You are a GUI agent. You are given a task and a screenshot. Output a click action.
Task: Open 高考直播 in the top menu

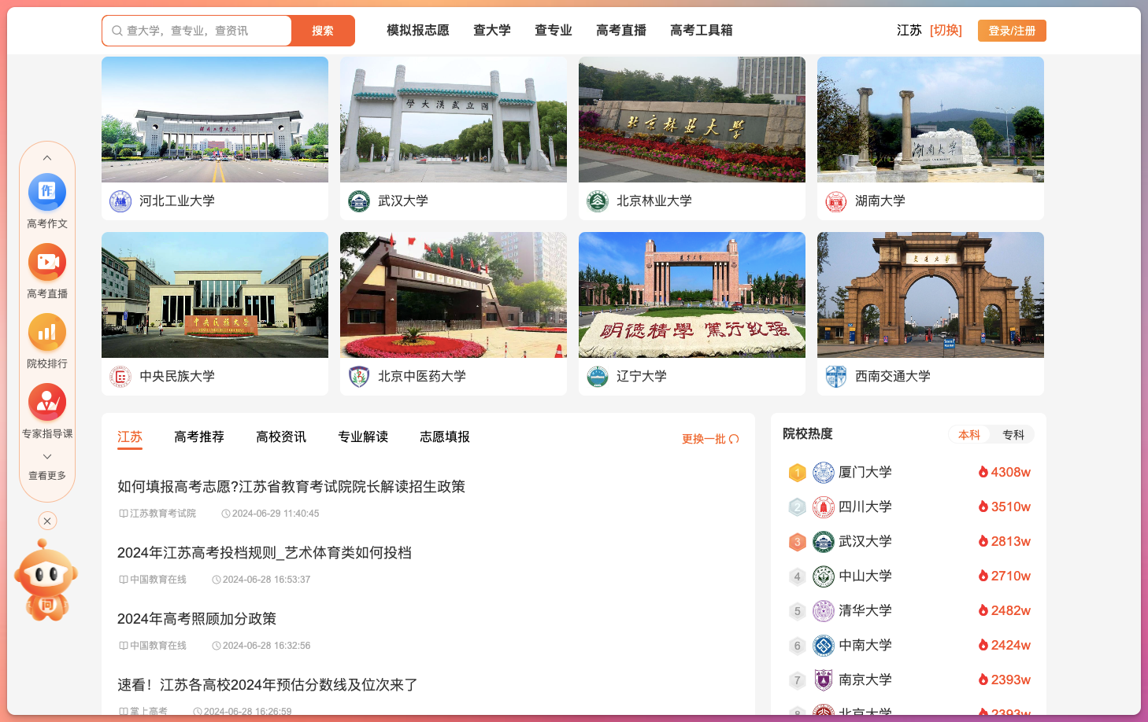point(621,30)
